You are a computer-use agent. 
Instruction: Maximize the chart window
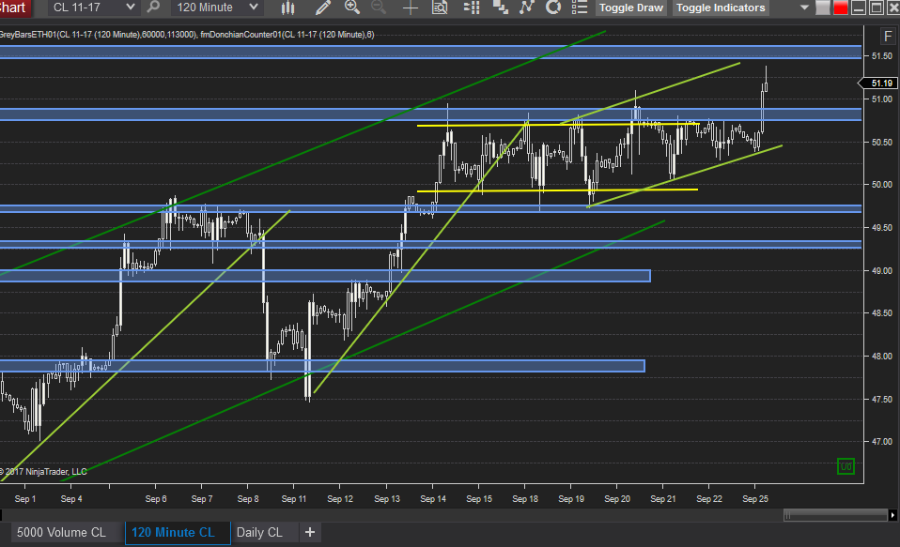click(876, 8)
